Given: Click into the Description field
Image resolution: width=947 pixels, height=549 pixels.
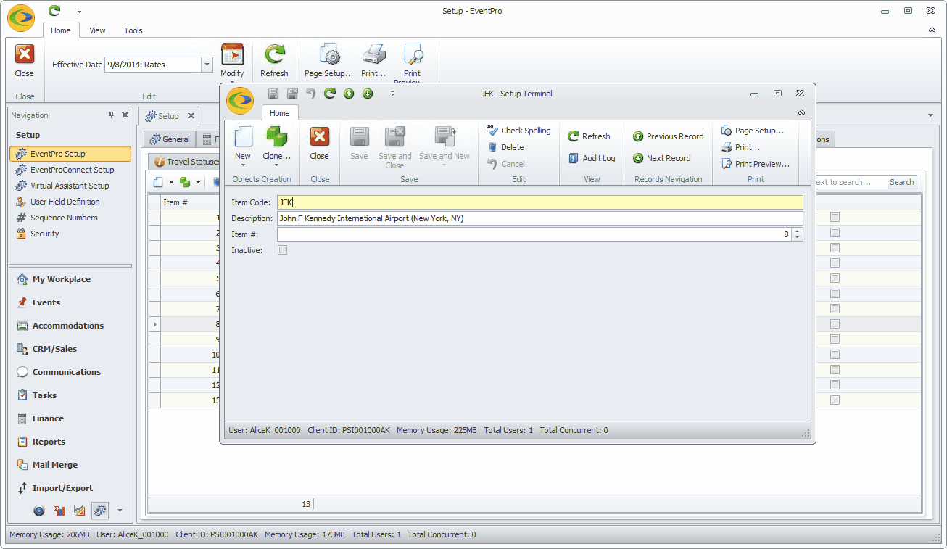Looking at the screenshot, I should click(540, 218).
